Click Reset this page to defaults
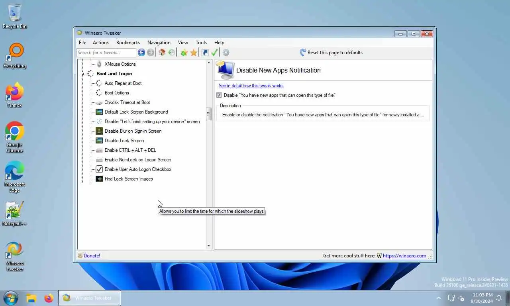 pyautogui.click(x=331, y=53)
